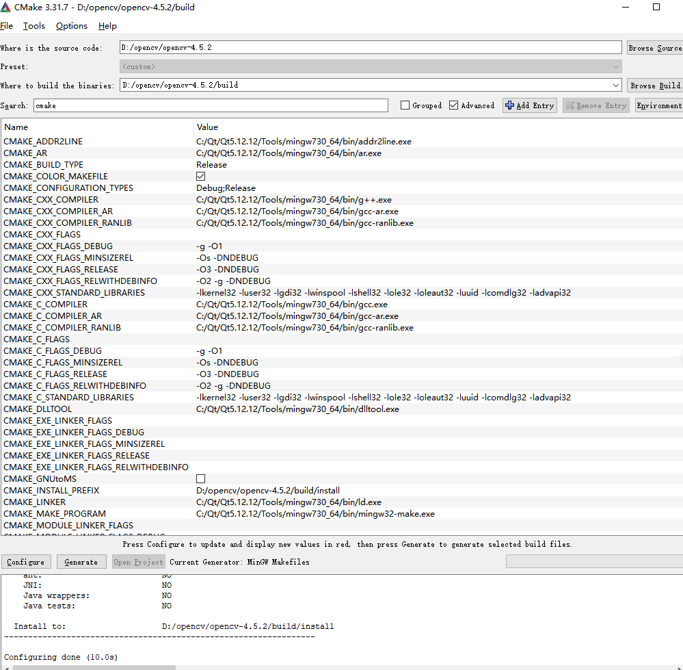Select the CMAKE_EXE_LINKER_FLAGS_RELWITHDEBINFO entry

96,467
